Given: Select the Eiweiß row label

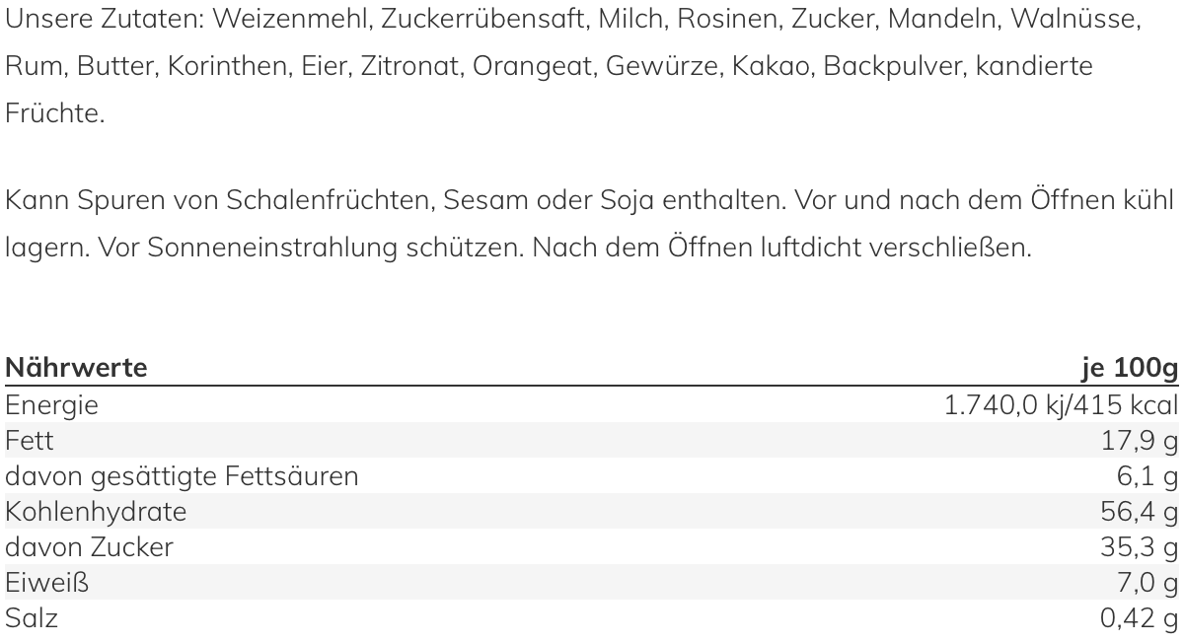Looking at the screenshot, I should point(46,583).
